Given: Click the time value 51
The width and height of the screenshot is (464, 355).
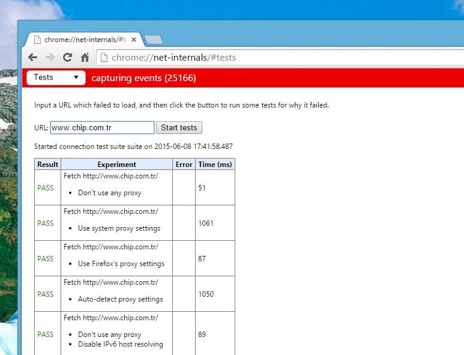Looking at the screenshot, I should click(202, 188).
